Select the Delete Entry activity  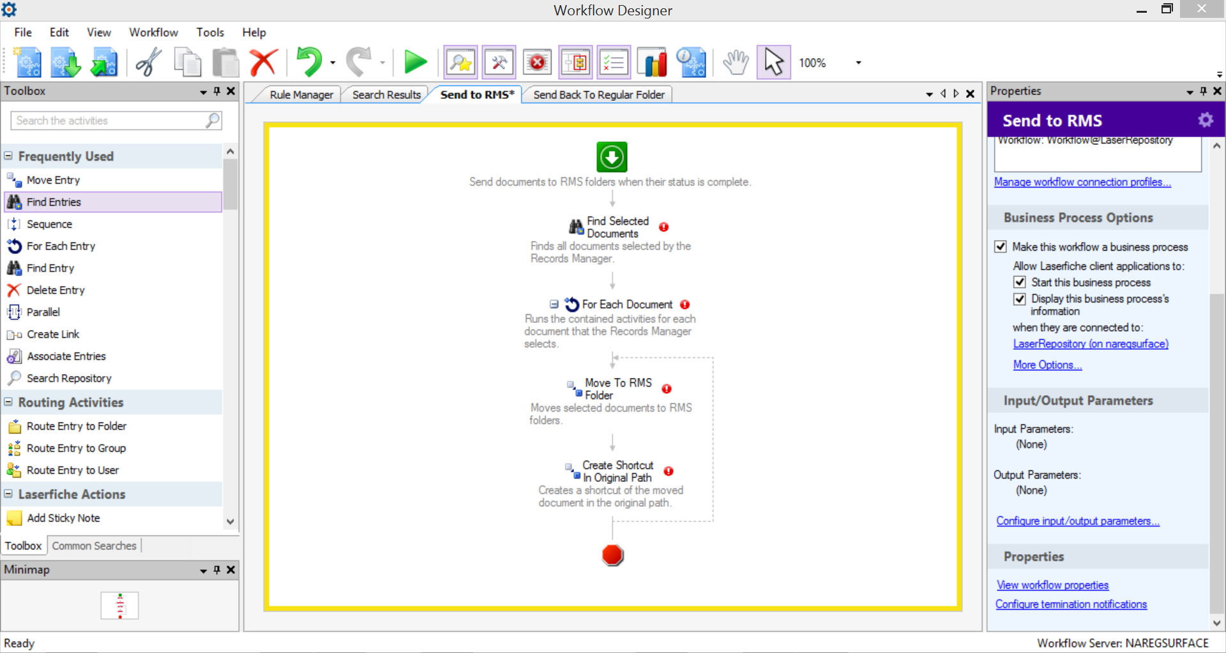[112, 290]
